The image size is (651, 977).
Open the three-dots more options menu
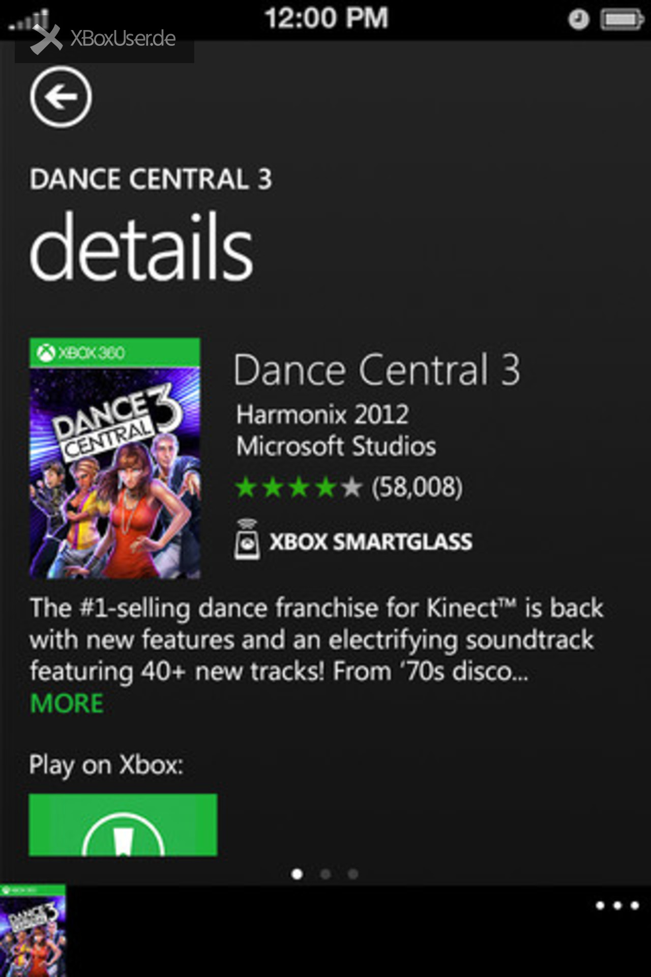coord(617,905)
